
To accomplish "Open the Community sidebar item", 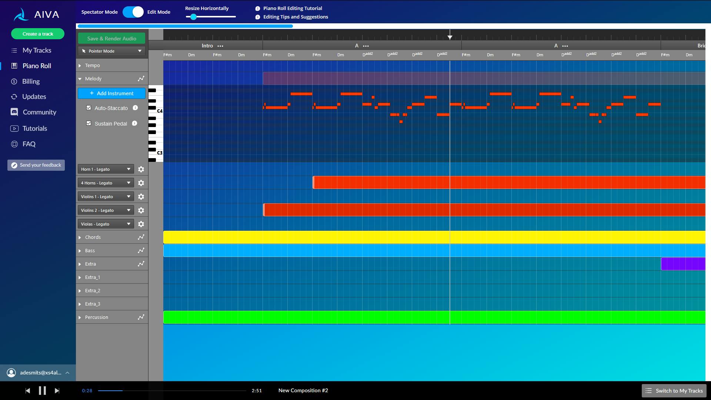I will (39, 112).
